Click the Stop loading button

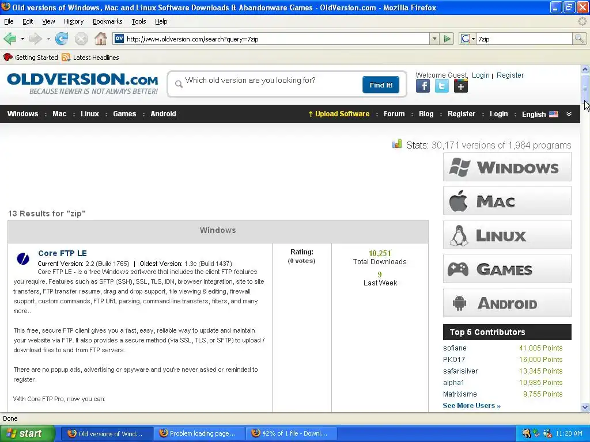[81, 39]
